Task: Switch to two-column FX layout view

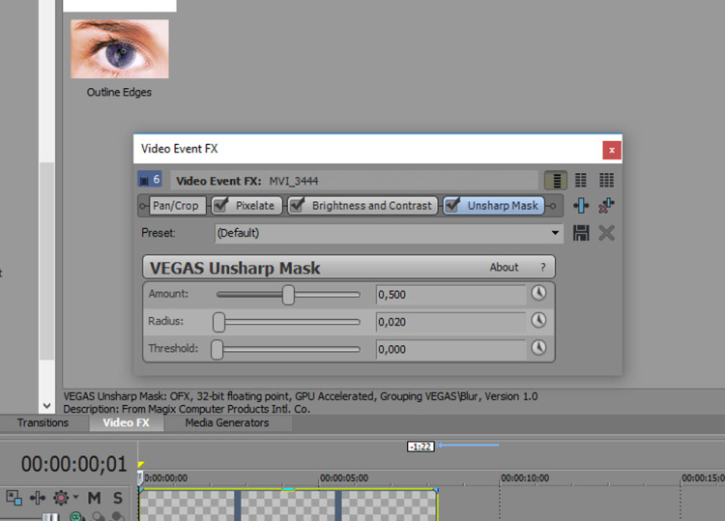Action: point(581,180)
